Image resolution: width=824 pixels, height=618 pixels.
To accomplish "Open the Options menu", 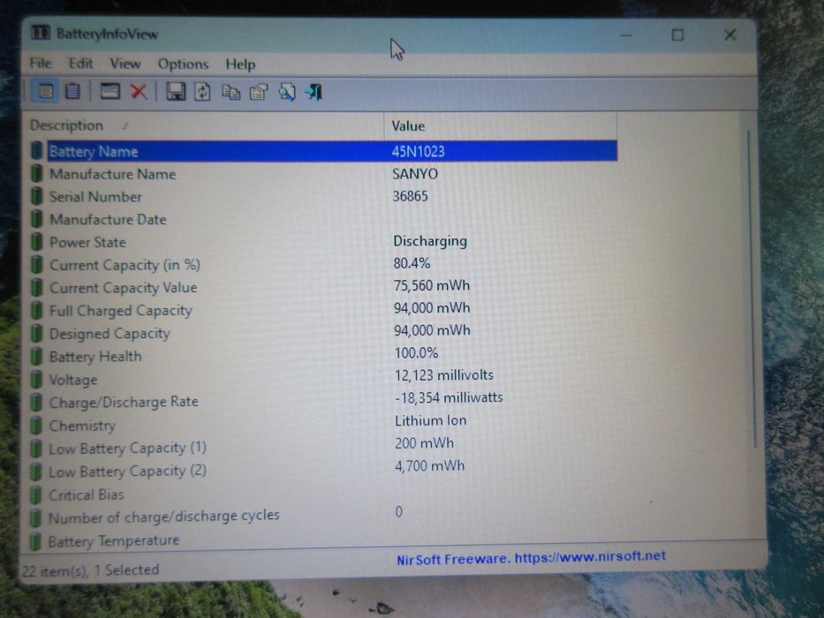I will [184, 64].
